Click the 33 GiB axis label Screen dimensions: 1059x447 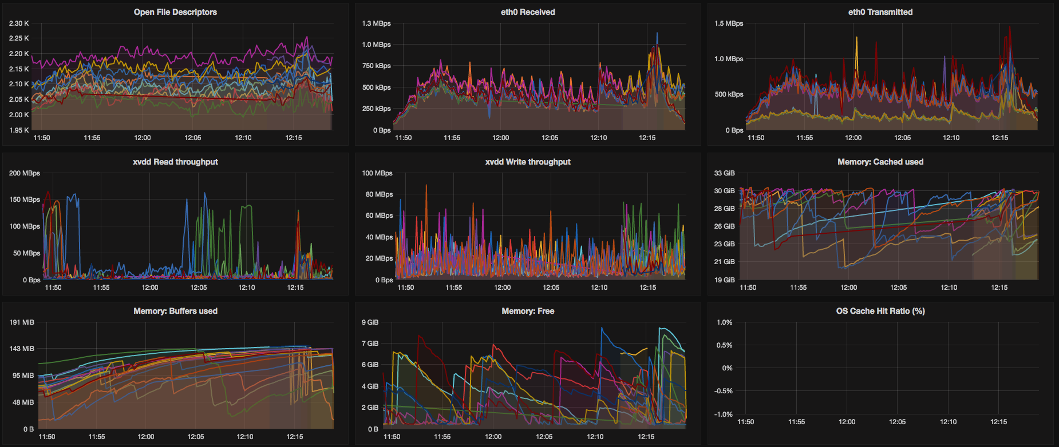click(724, 173)
